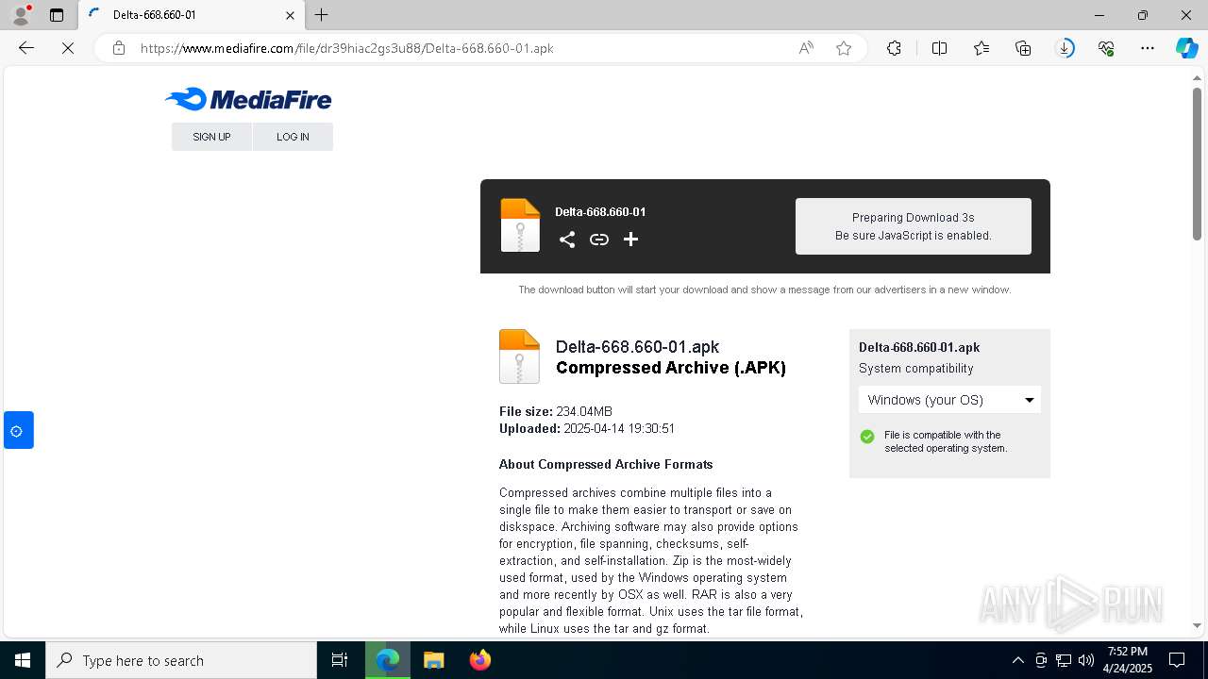Viewport: 1208px width, 679px height.
Task: Click the blue side widget icon
Action: click(x=18, y=430)
